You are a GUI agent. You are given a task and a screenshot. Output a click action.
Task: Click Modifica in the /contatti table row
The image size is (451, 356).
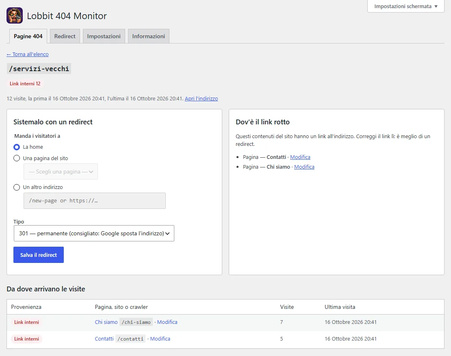(160, 339)
